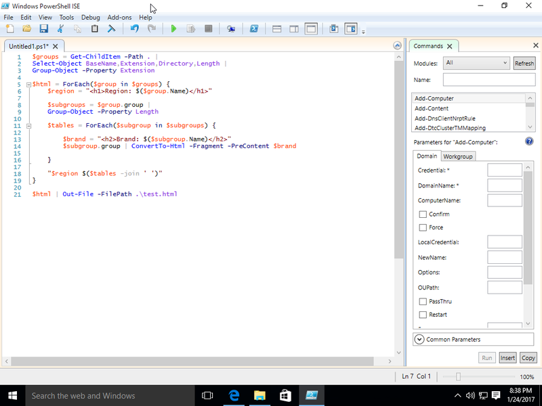Adjust the zoom slider in status bar
The width and height of the screenshot is (542, 406).
(459, 377)
